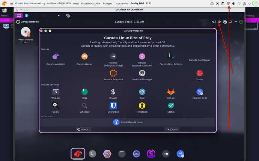Select the QEMU/KVM connection row
Screen dimensions: 259x161
(x=7, y=20)
